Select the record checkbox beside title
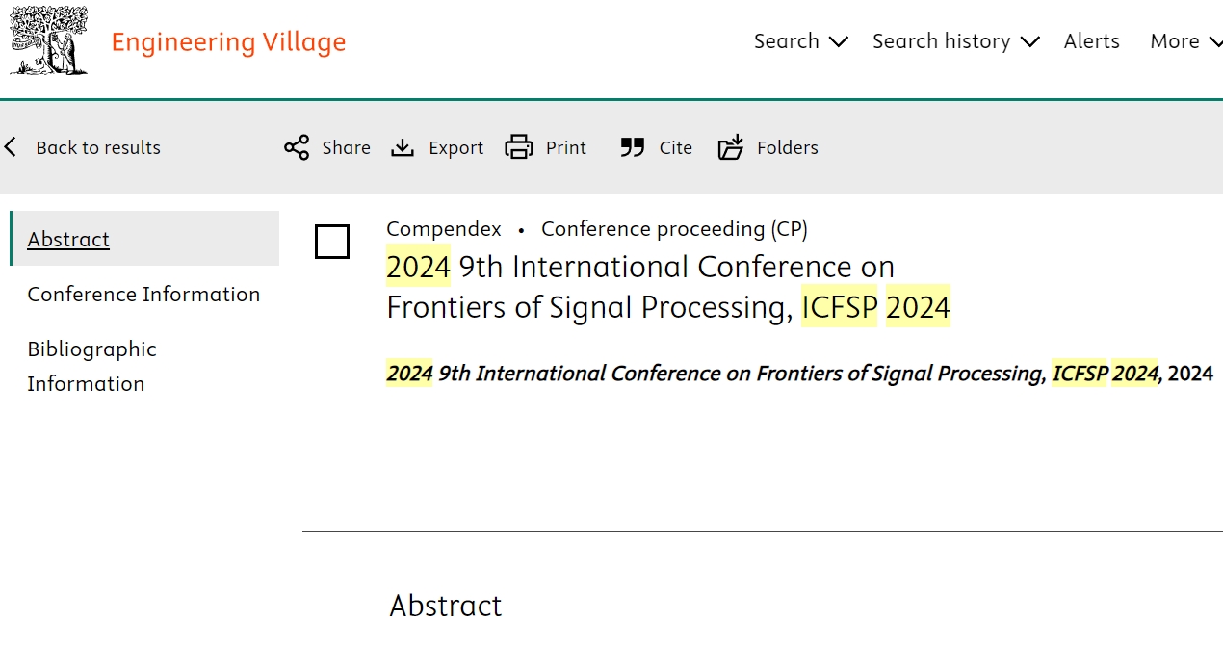The image size is (1223, 646). [332, 242]
